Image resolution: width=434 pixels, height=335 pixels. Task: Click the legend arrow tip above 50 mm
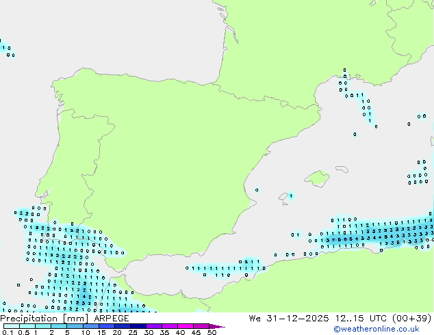(x=217, y=326)
